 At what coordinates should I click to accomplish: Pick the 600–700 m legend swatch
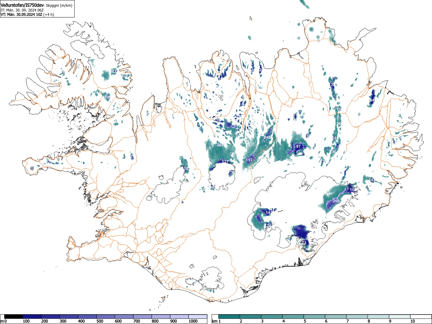(x=124, y=317)
